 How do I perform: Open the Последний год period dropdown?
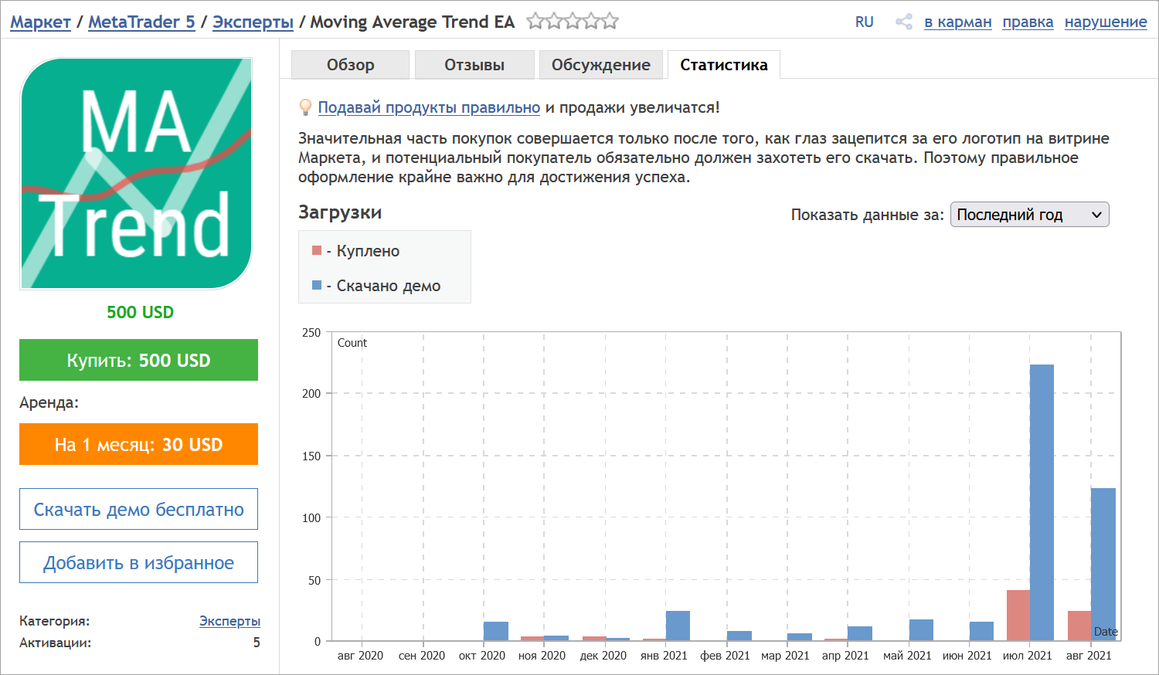click(x=1029, y=215)
